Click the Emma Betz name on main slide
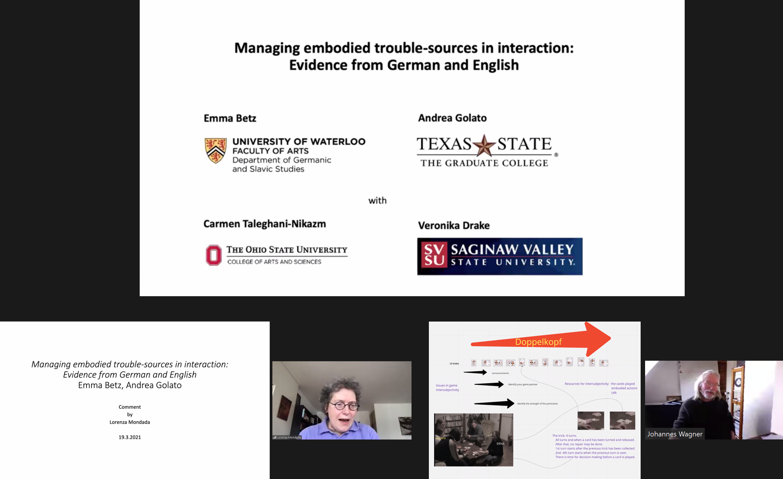783x479 pixels. pos(230,118)
